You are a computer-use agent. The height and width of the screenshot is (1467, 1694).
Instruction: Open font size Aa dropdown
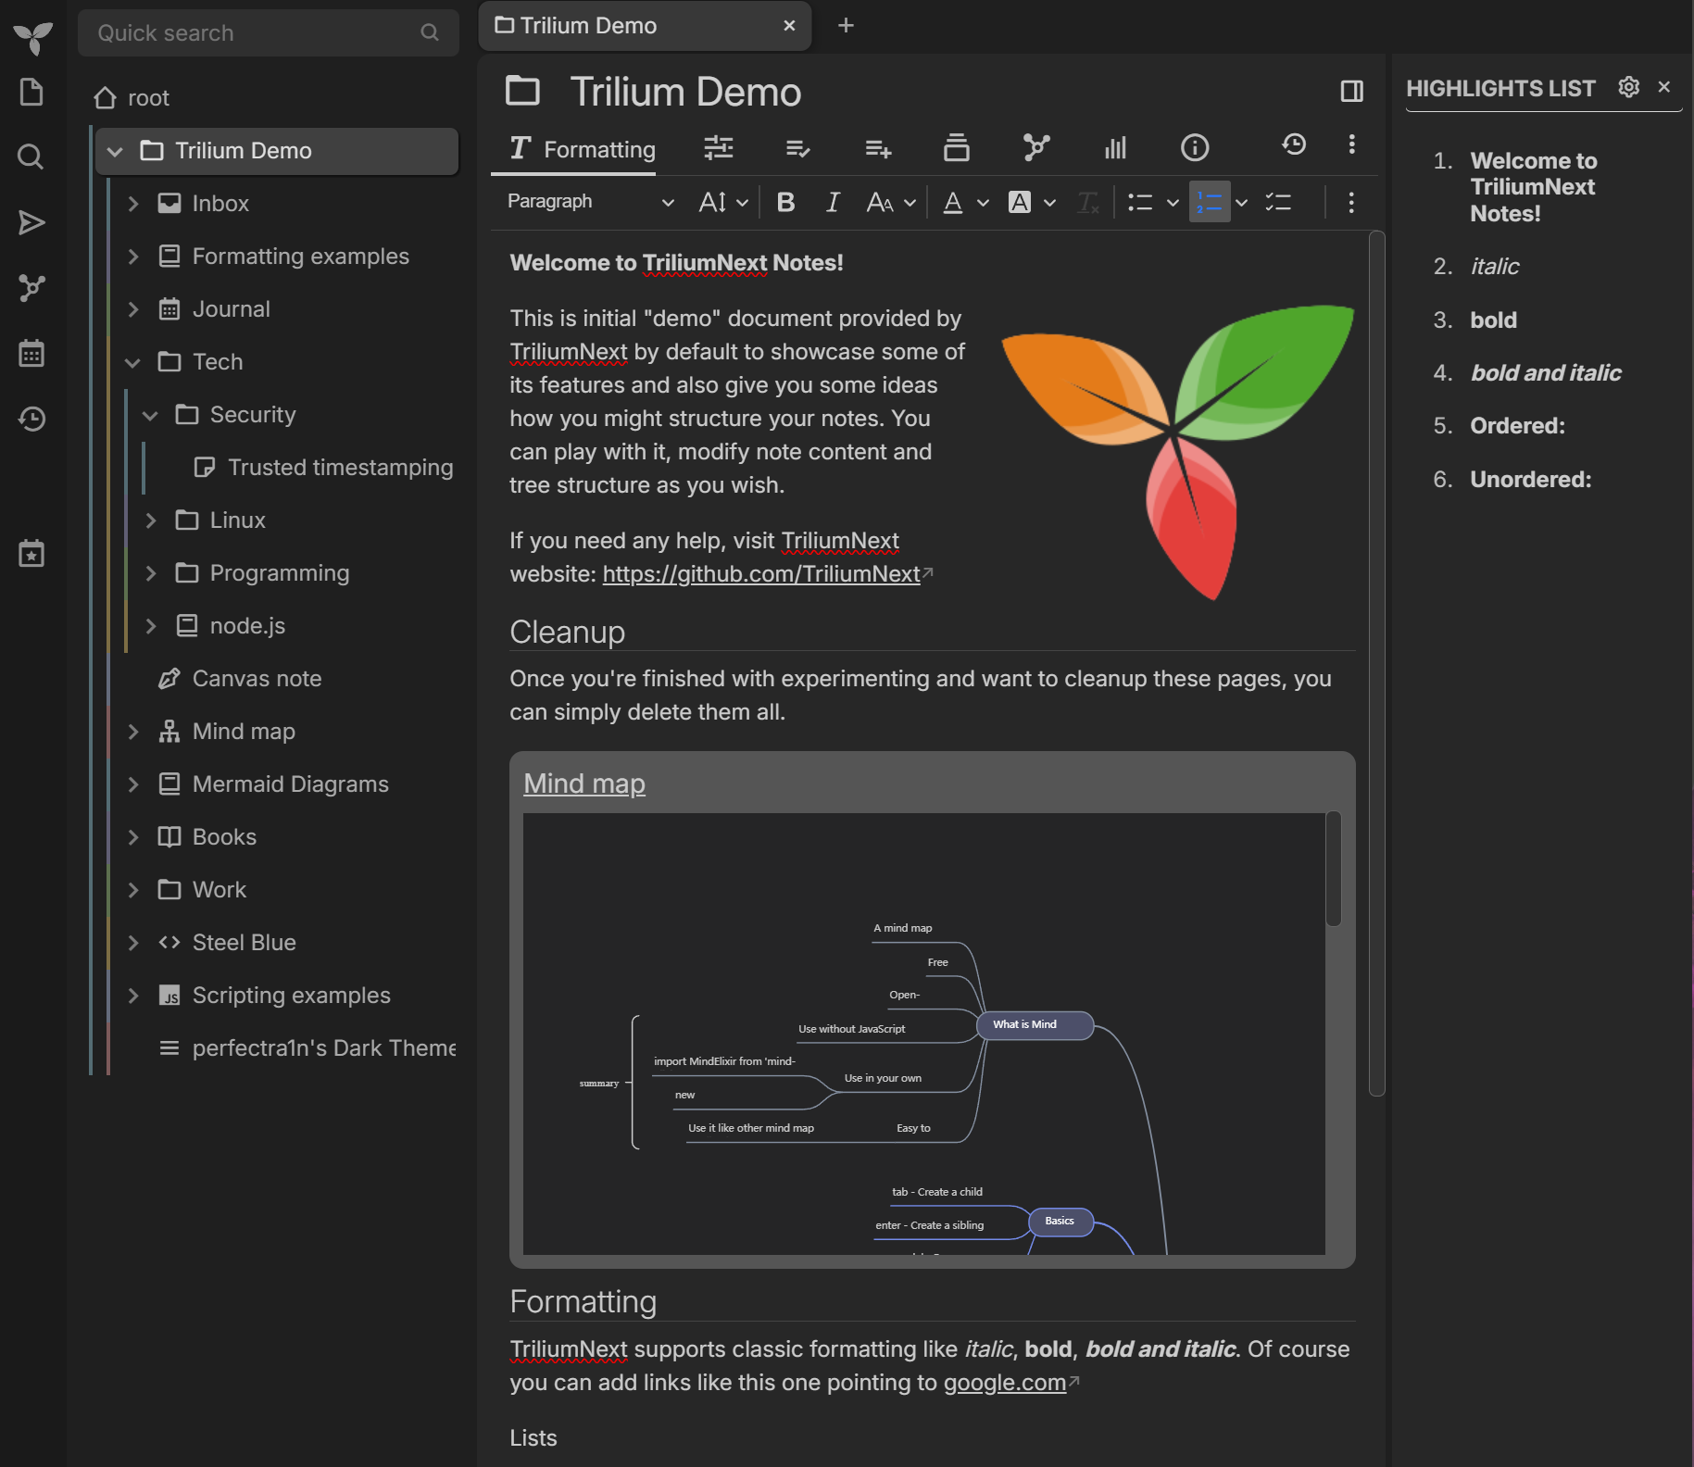coord(891,202)
